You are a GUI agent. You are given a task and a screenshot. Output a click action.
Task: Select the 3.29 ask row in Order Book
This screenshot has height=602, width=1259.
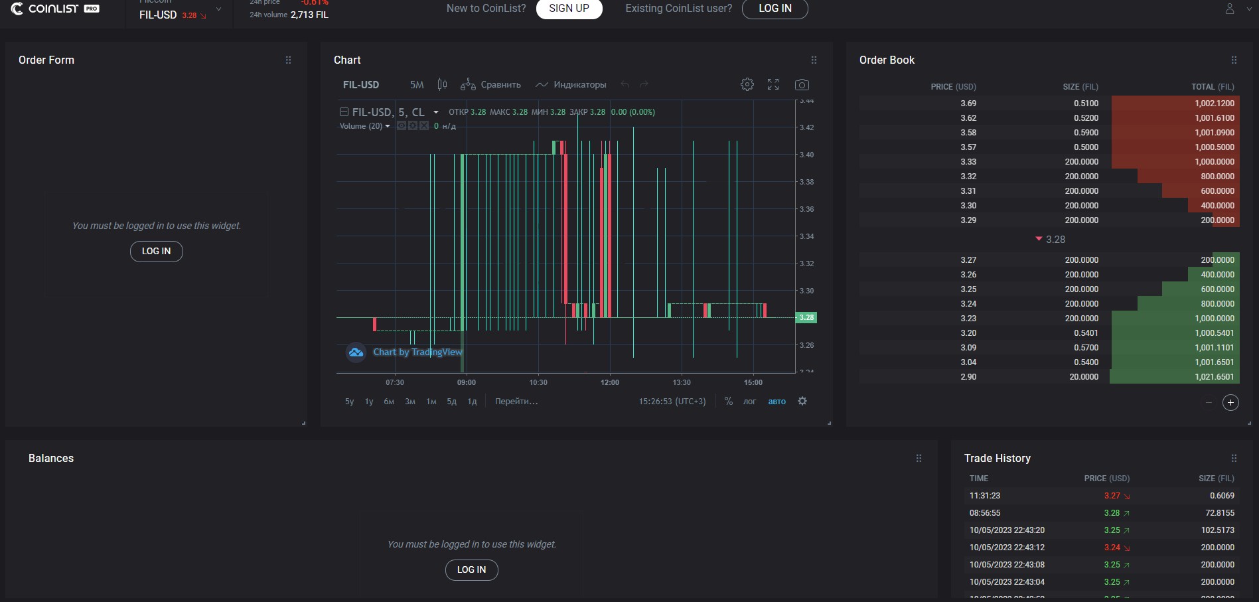coord(1049,220)
